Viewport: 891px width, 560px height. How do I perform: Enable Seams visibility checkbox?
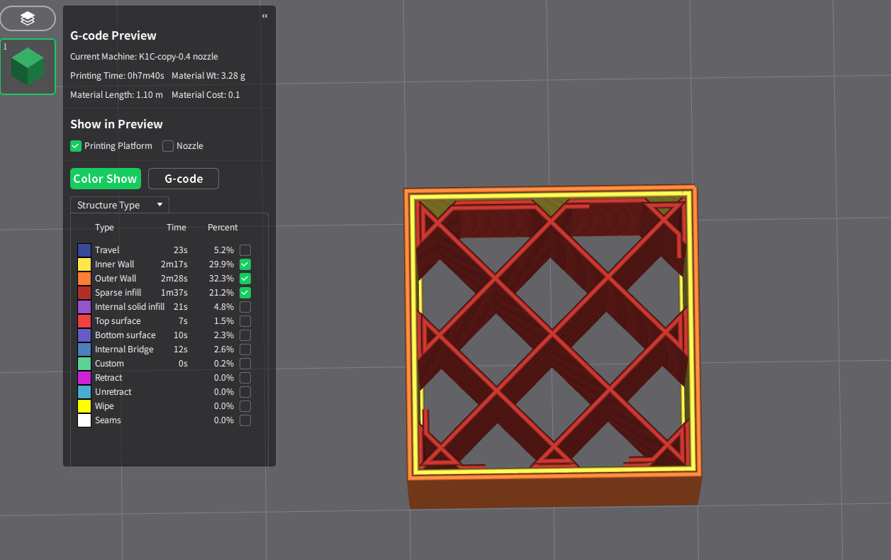point(245,420)
